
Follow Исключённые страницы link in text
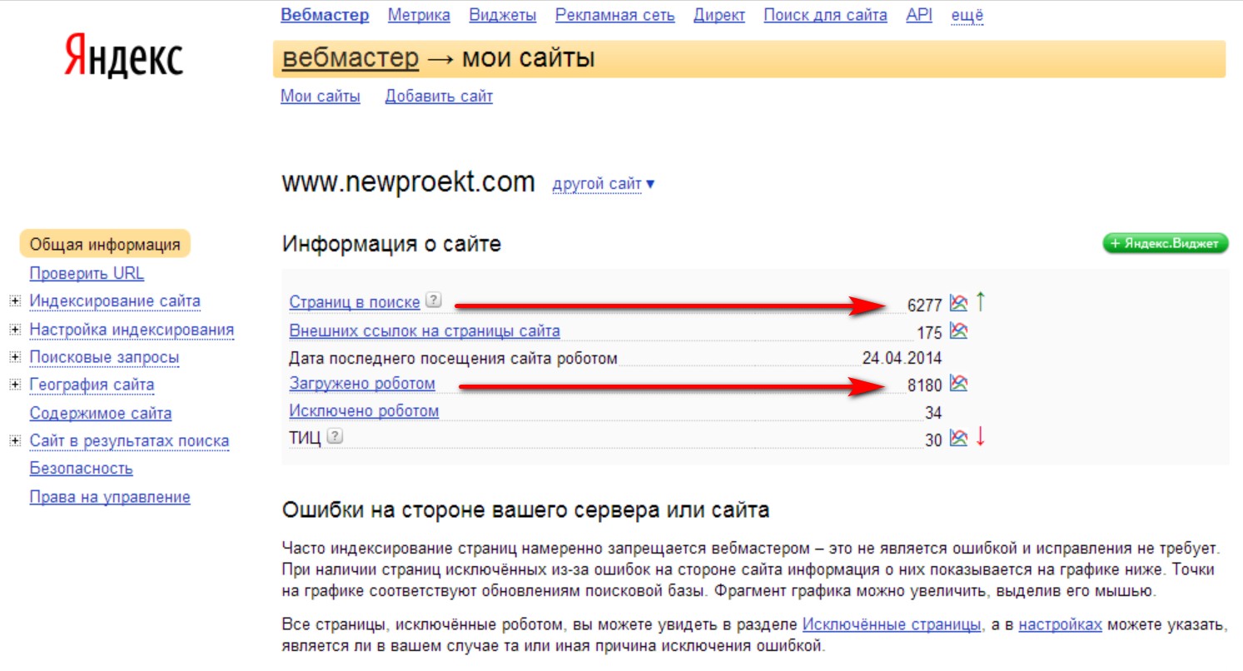tap(892, 624)
